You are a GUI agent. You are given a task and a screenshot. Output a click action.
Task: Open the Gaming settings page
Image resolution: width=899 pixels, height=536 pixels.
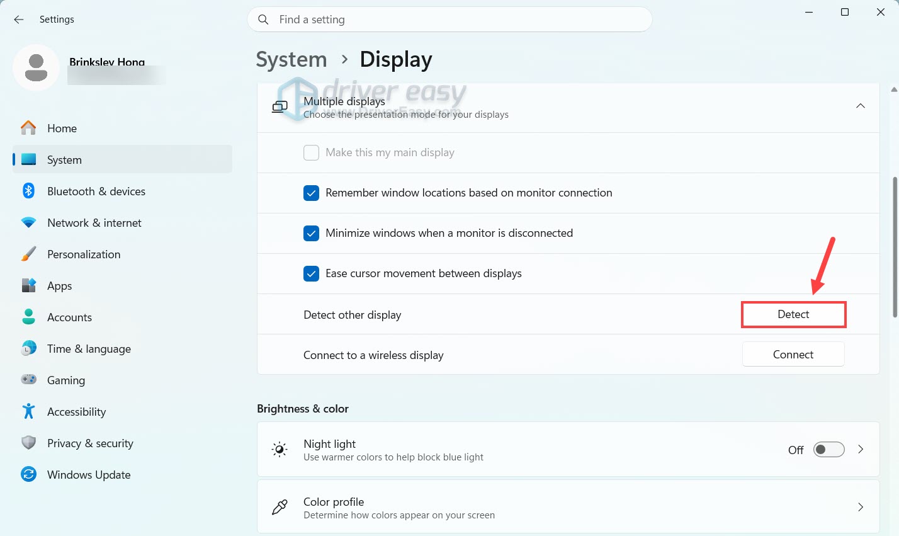[122, 380]
